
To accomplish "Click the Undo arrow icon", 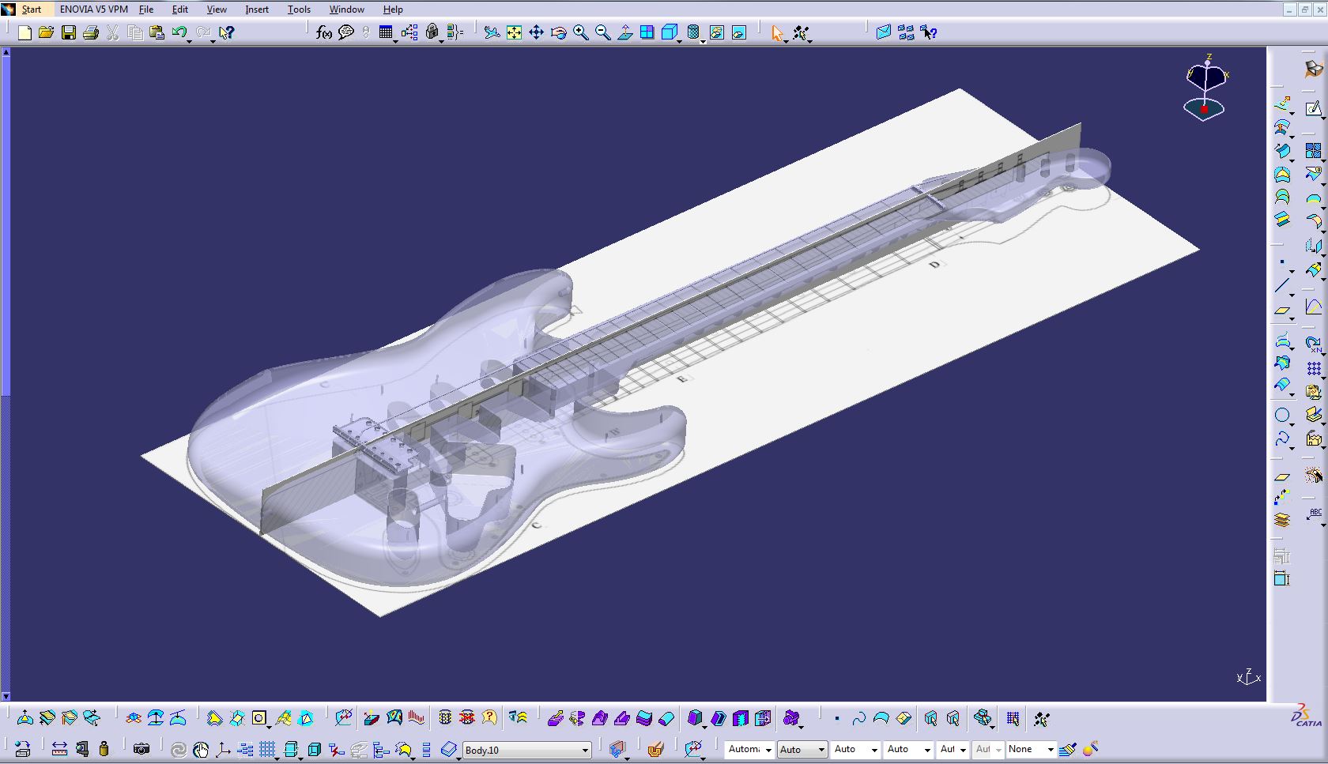I will [179, 32].
